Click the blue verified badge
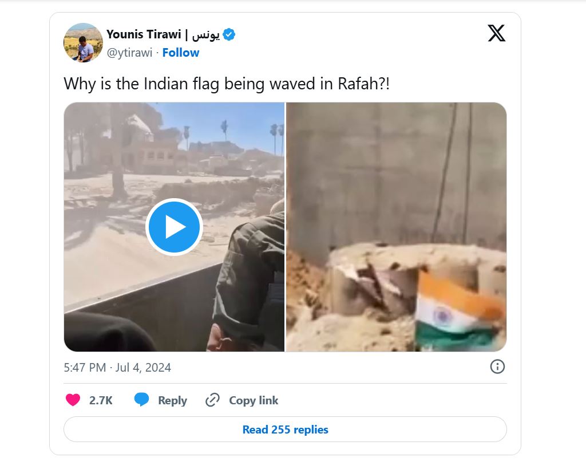Viewport: 586px width, 469px height. coord(229,34)
